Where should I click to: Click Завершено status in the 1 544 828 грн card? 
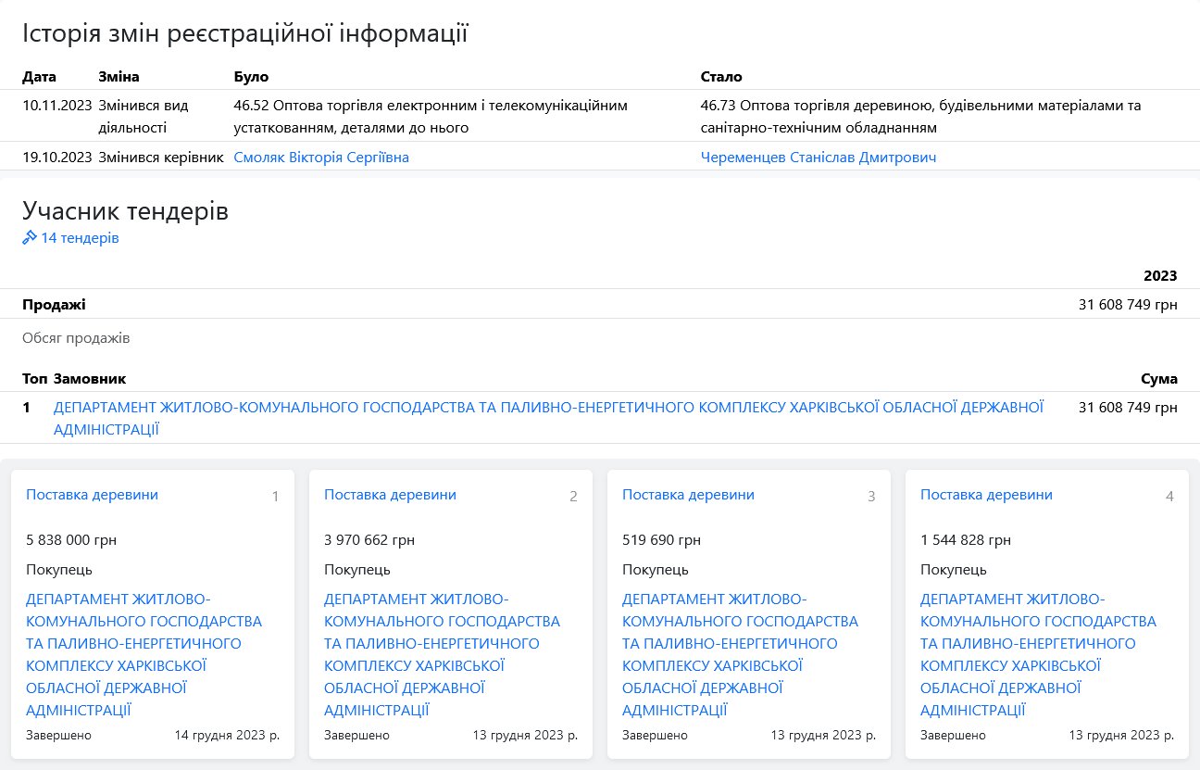pos(953,736)
